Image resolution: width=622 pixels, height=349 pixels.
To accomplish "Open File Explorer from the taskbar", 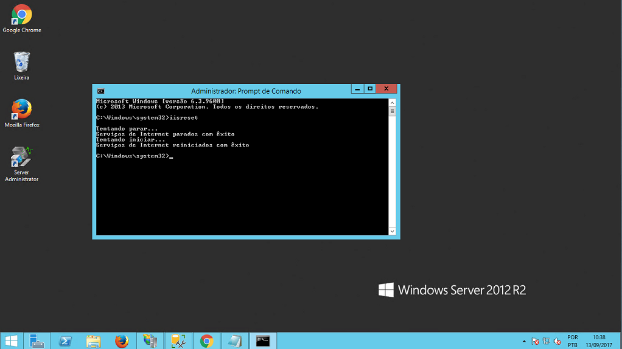I will click(x=94, y=340).
